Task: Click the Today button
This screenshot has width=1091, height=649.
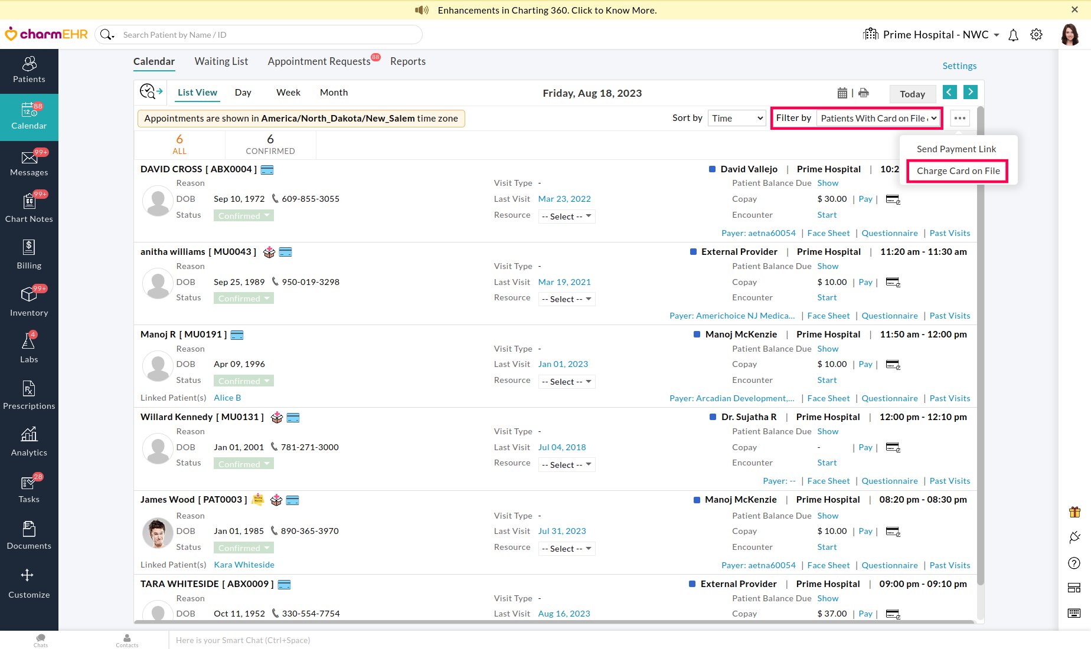Action: [x=912, y=94]
